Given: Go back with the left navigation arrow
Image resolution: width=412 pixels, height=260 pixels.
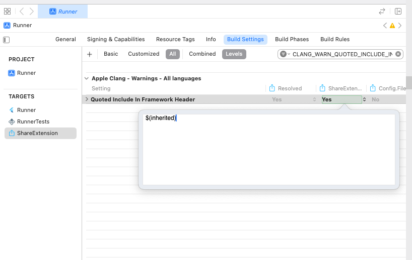Looking at the screenshot, I should [22, 11].
